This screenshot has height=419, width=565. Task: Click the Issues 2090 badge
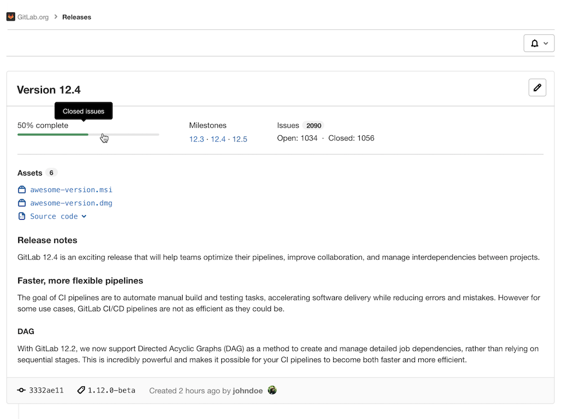click(314, 125)
